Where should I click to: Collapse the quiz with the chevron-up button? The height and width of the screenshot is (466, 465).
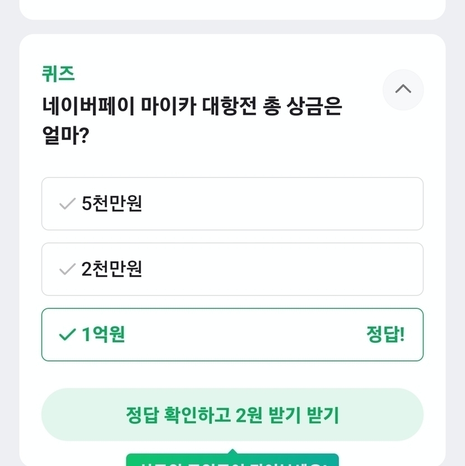point(403,90)
